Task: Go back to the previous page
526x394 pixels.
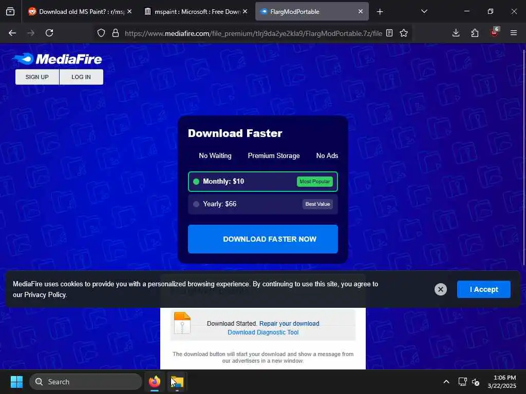Action: (x=12, y=33)
